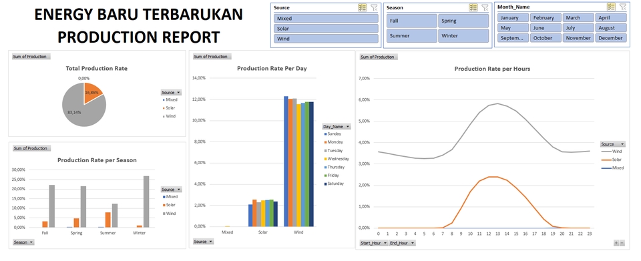
Task: Click Sum of Production button on season chart
Action: [x=31, y=148]
